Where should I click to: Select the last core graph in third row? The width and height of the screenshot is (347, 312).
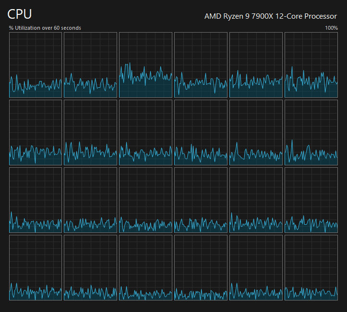tap(311, 200)
